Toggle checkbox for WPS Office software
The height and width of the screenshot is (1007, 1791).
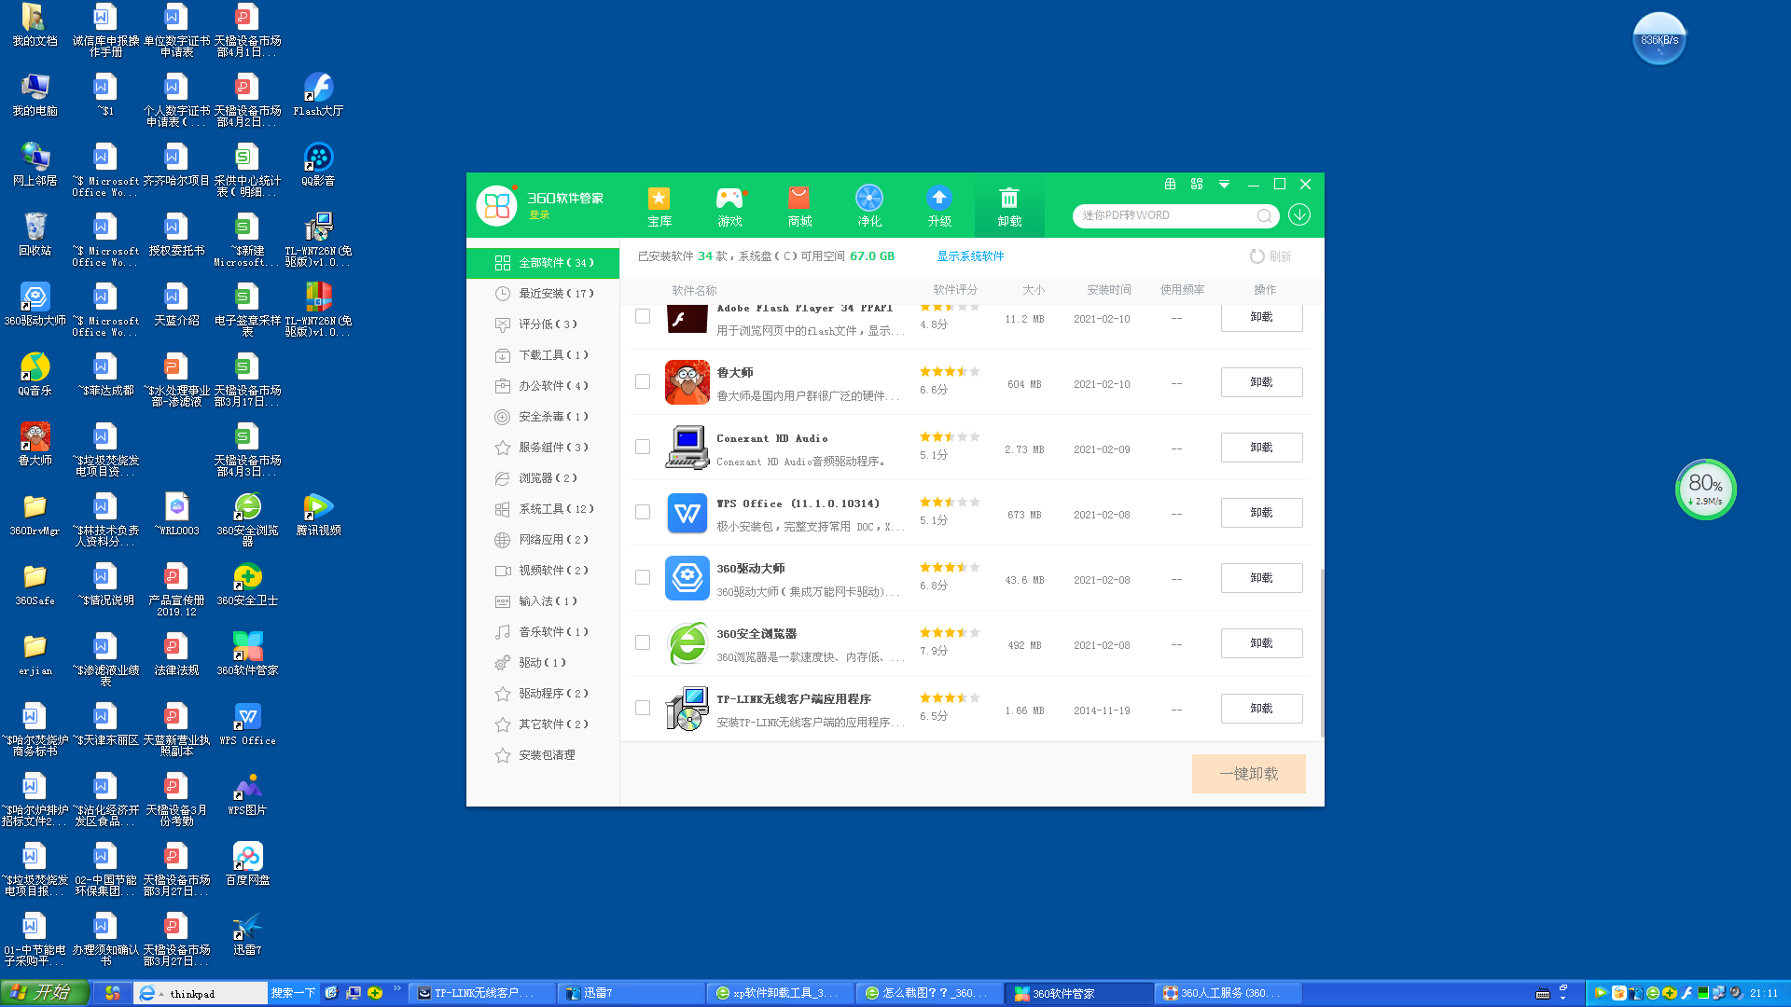(642, 512)
